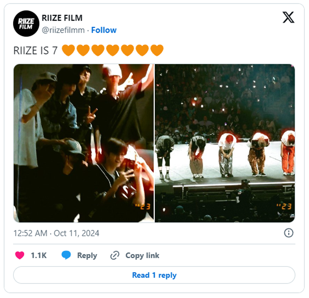This screenshot has height=298, width=309.
Task: Click the copy link chain icon
Action: (115, 256)
